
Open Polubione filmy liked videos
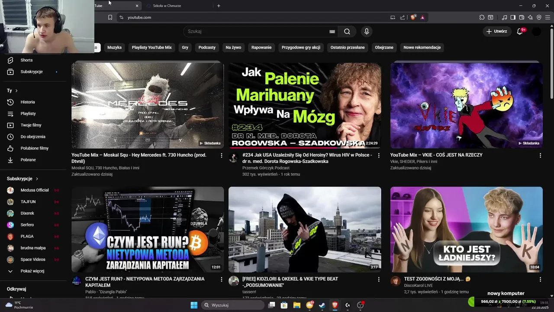coord(35,148)
